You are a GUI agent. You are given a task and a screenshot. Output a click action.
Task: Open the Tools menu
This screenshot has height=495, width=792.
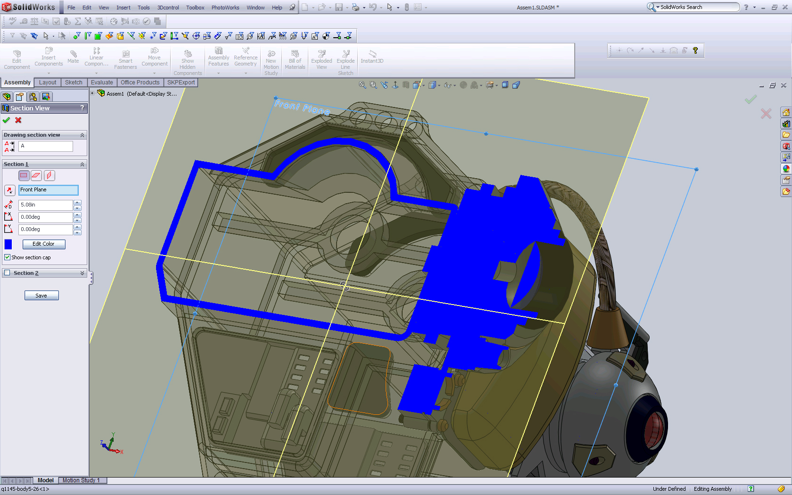[144, 8]
